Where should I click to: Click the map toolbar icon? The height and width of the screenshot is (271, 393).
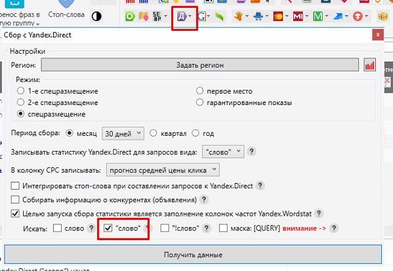[144, 16]
